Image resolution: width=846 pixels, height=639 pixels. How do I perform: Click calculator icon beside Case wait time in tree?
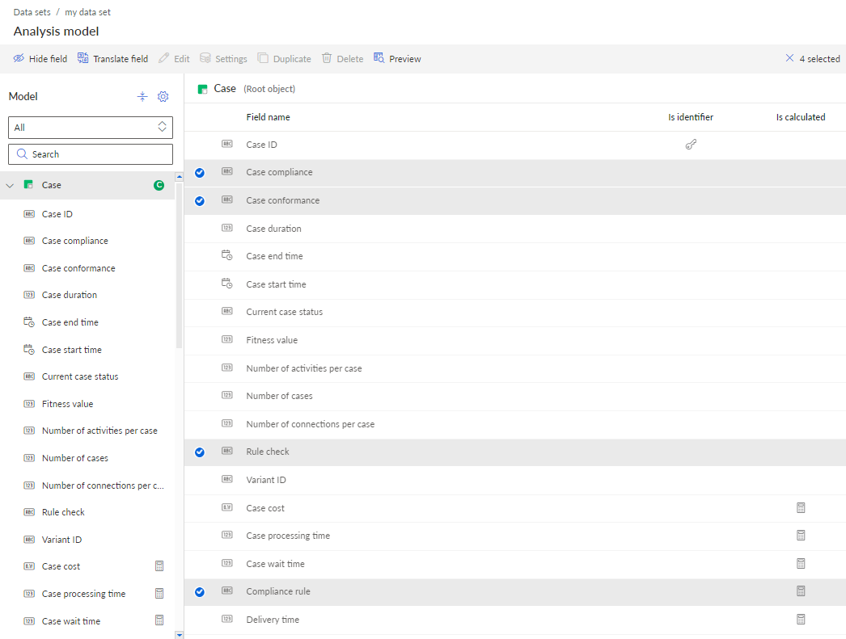pyautogui.click(x=159, y=620)
